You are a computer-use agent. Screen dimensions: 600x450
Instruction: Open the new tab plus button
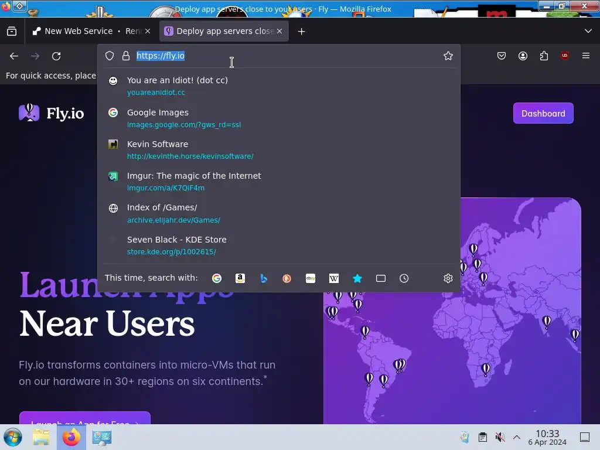302,32
